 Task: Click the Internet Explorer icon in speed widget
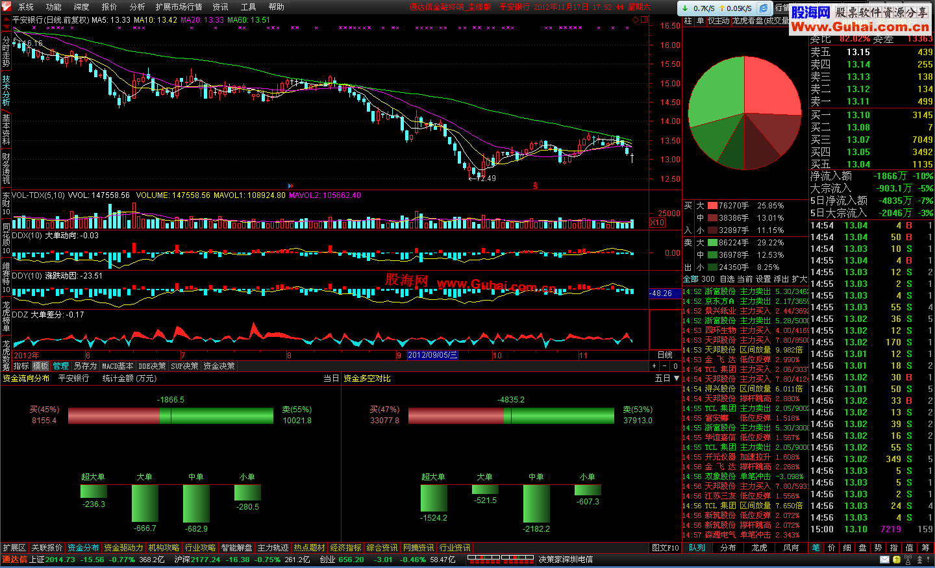click(764, 8)
